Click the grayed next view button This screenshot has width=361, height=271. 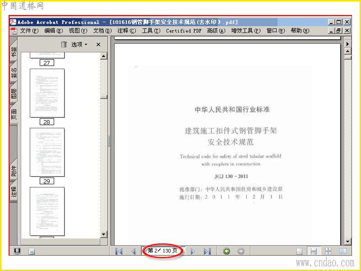[x=241, y=251]
